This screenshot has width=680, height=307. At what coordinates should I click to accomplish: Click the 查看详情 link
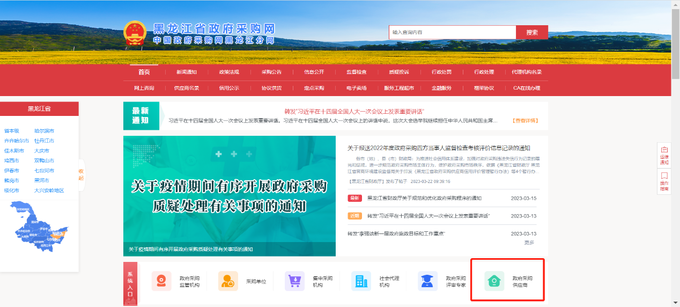[525, 121]
